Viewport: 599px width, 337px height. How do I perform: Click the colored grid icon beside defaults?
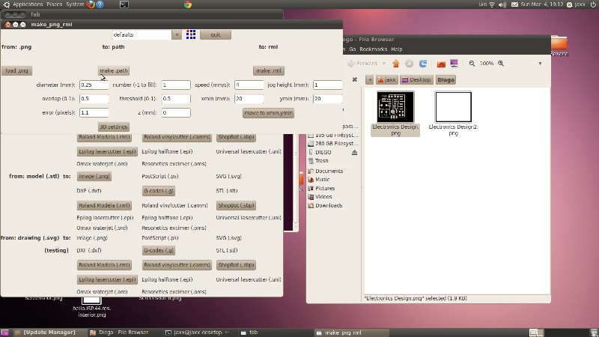point(191,34)
